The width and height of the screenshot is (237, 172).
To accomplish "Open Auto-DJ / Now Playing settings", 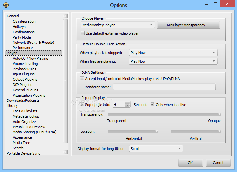I will (30, 58).
